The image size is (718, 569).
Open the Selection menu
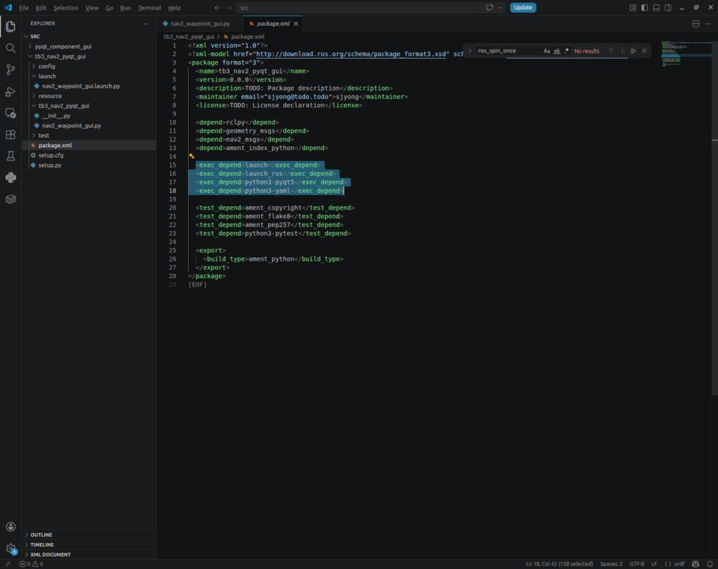65,8
